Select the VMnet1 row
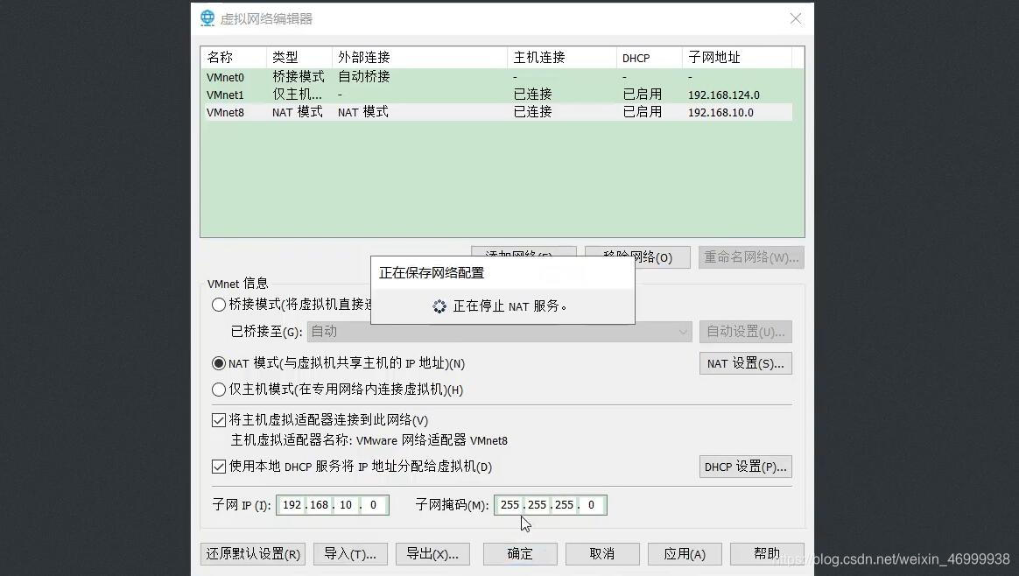Image resolution: width=1019 pixels, height=576 pixels. 498,95
